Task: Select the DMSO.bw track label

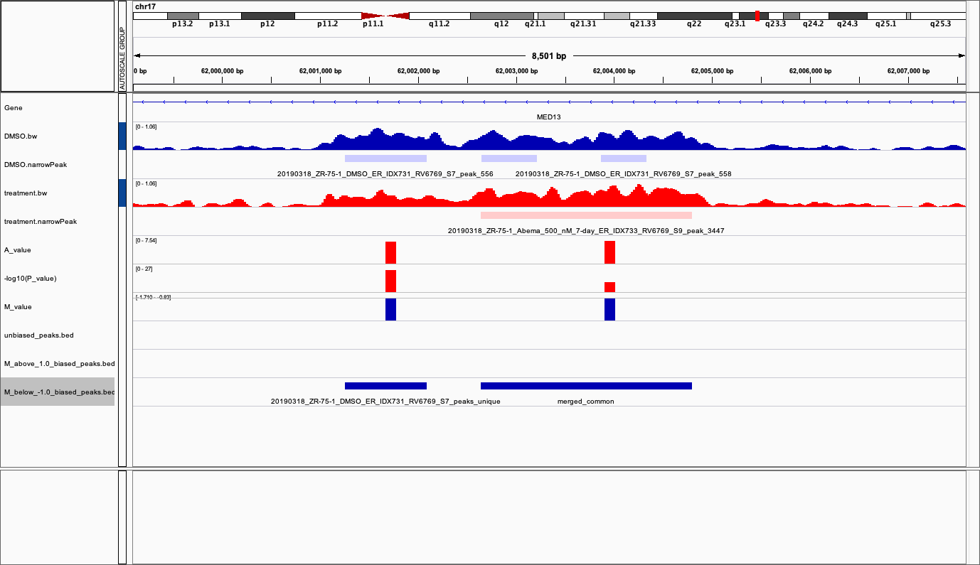Action: (19, 136)
